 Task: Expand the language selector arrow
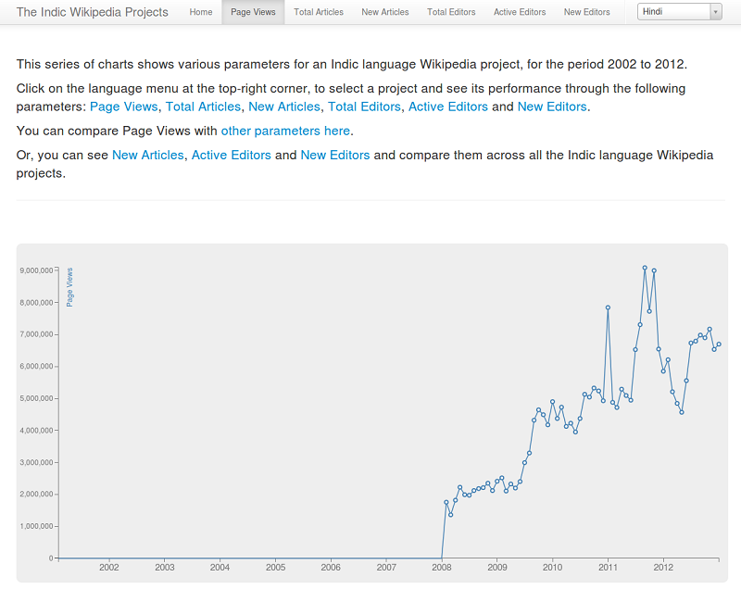(x=713, y=12)
